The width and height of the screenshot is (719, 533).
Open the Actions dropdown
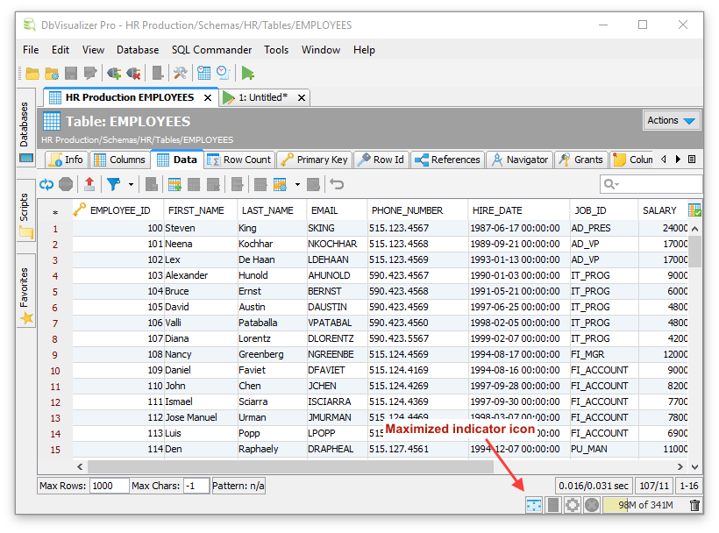[x=673, y=121]
